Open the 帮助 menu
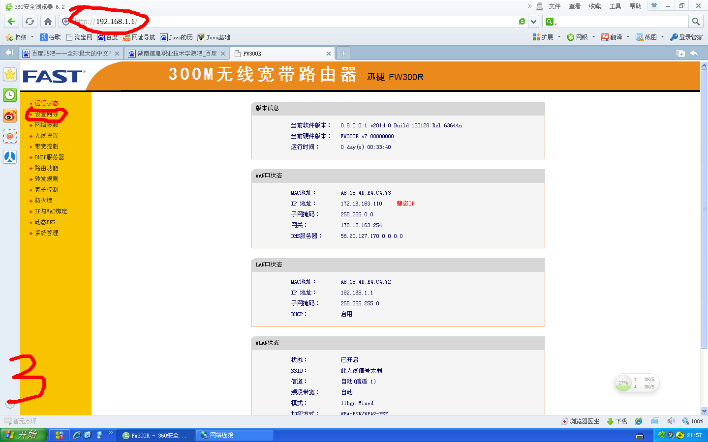 click(x=635, y=6)
